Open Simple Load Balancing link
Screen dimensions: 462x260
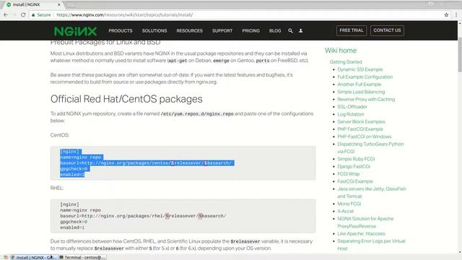click(x=361, y=92)
